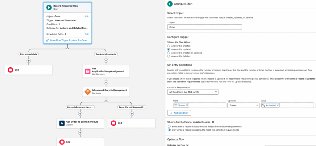The image size is (316, 146).
Task: Click the End icon under Run Immediately
Action: click(10, 70)
